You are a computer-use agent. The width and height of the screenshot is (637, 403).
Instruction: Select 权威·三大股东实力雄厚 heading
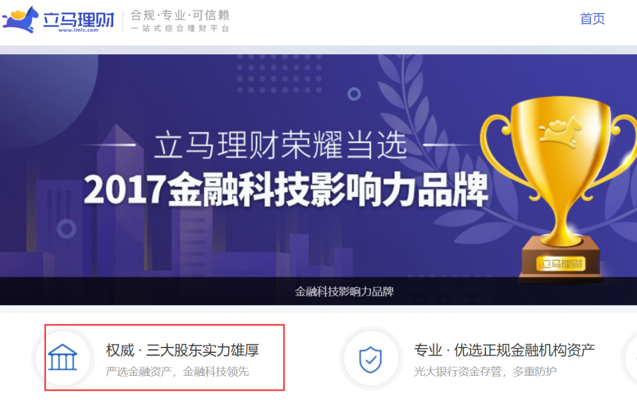[x=182, y=350]
